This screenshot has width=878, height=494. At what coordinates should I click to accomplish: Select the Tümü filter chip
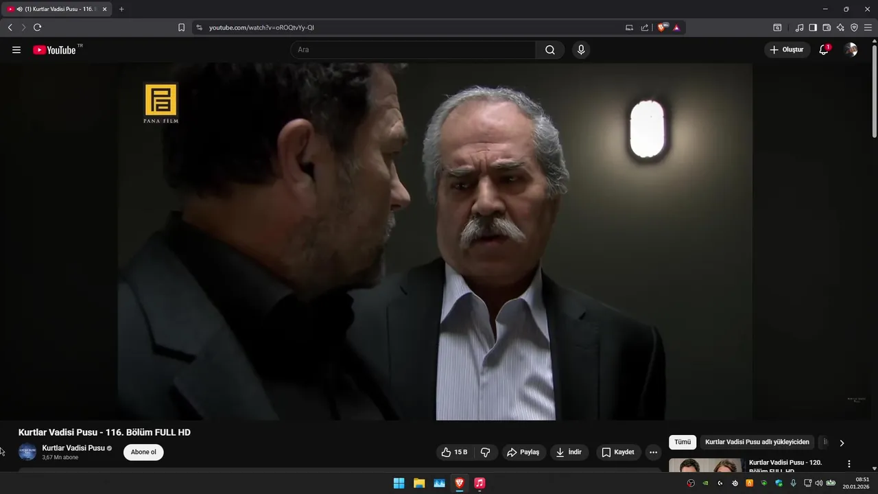click(683, 443)
